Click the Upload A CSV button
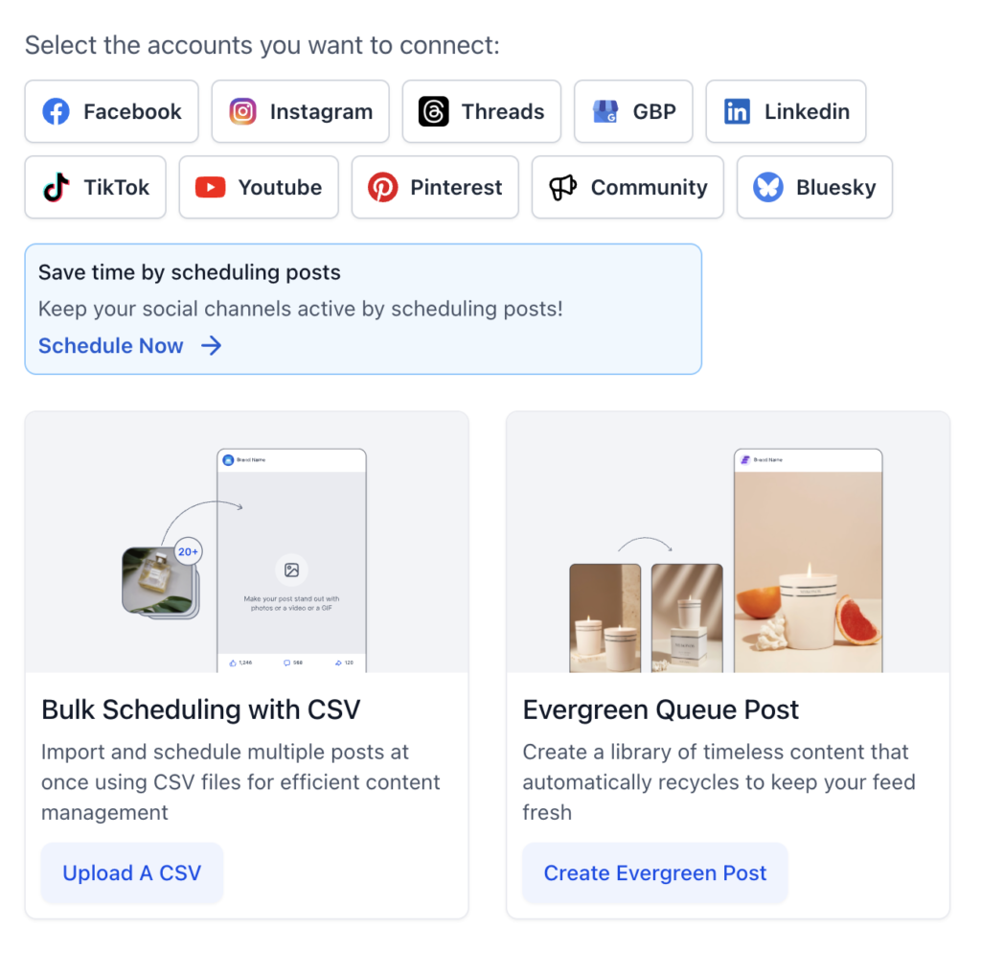Viewport: 981px width, 953px height. click(x=132, y=872)
